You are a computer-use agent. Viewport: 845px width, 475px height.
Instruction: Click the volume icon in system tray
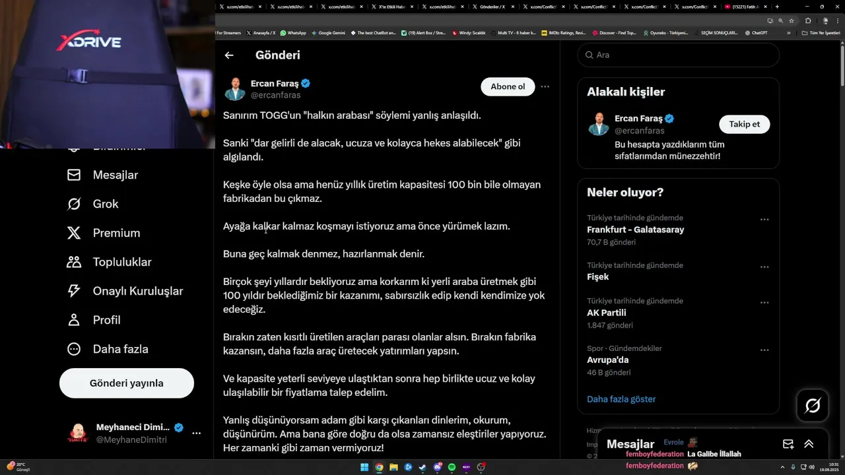click(811, 467)
